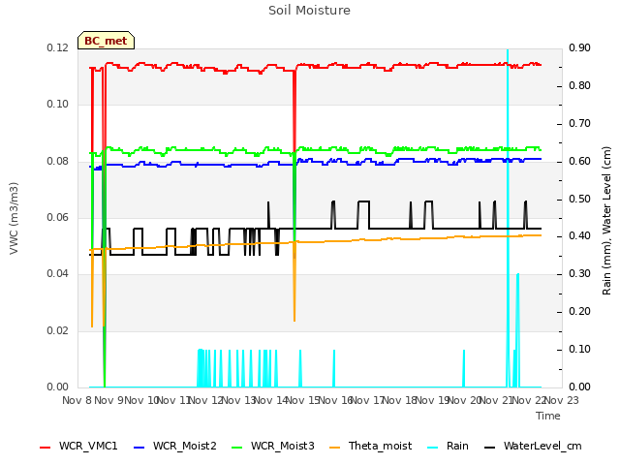Click the 0.10 left axis tick label
This screenshot has height=465, width=620.
(x=58, y=104)
